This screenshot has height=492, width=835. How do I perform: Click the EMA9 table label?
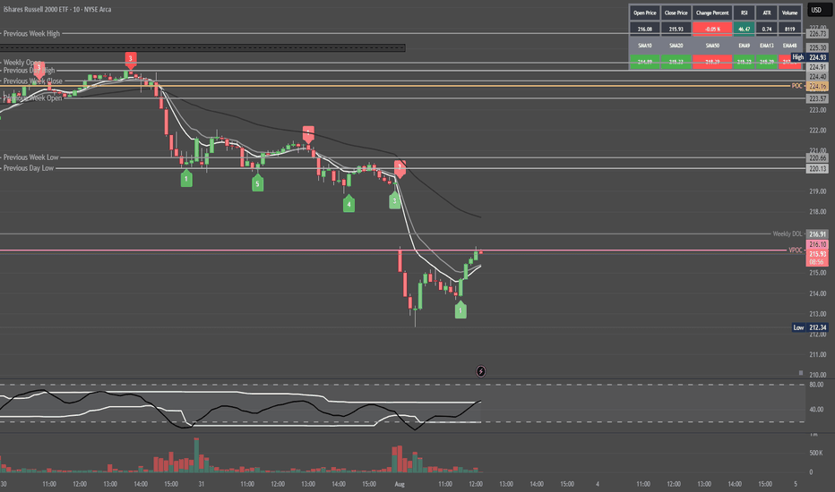(744, 46)
